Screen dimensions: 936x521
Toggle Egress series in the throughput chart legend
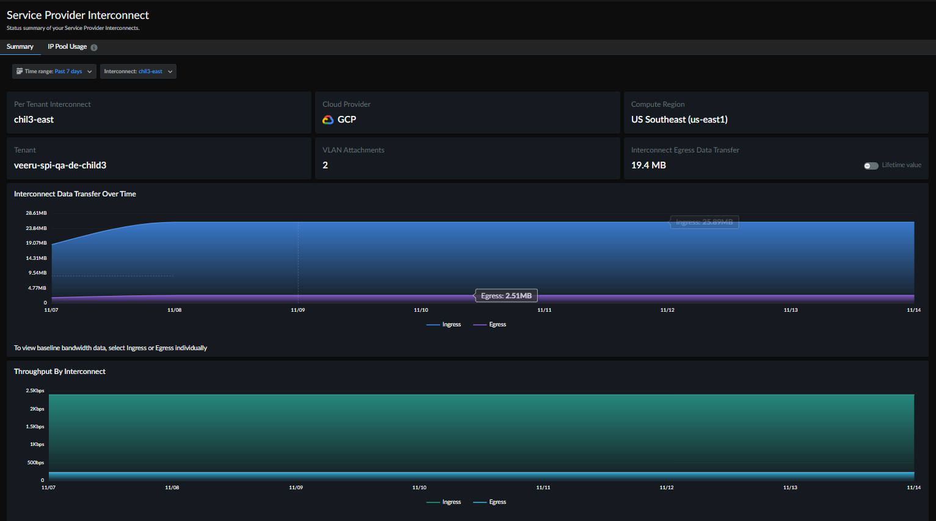tap(497, 502)
